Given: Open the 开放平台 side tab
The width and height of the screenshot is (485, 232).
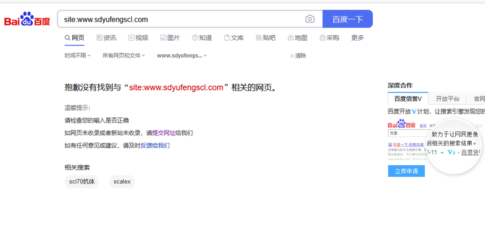Looking at the screenshot, I should 447,98.
